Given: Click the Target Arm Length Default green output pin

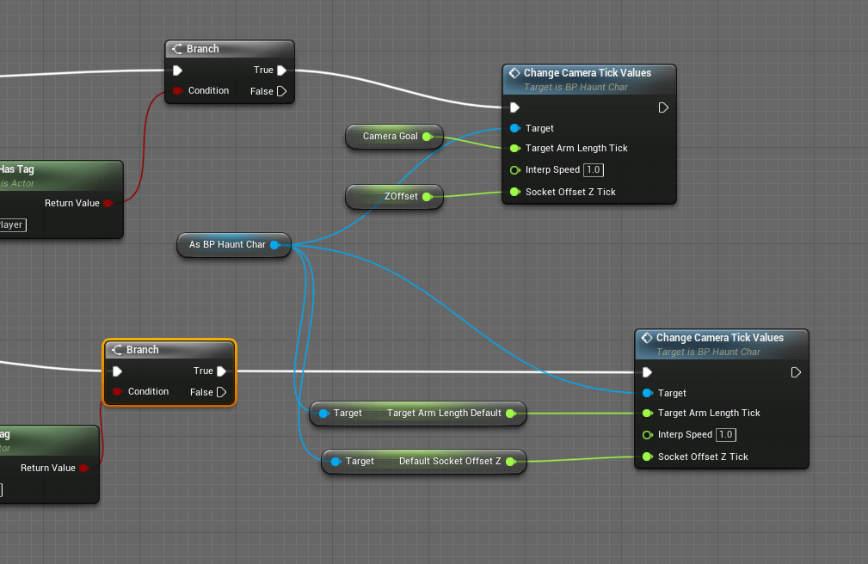Looking at the screenshot, I should coord(510,414).
